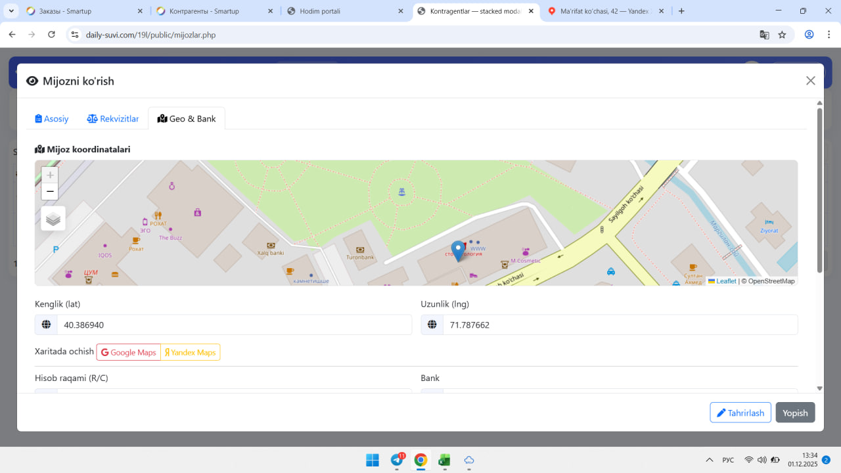This screenshot has height=473, width=841.
Task: Click the Kenglik latitude input field
Action: (234, 325)
